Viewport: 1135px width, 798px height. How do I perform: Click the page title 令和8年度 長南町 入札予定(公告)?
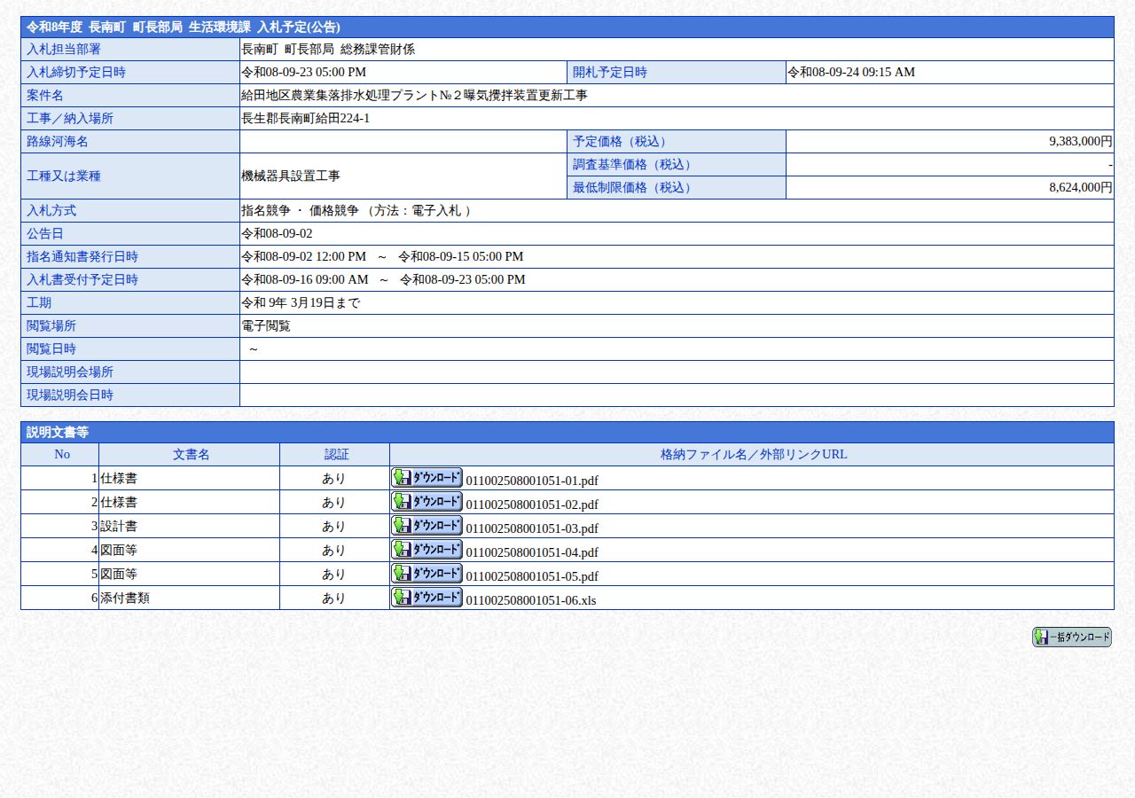[184, 27]
